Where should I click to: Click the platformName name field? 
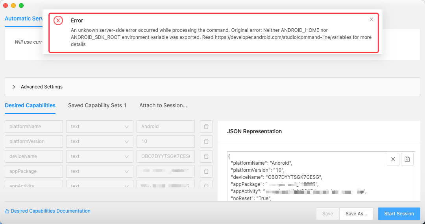coord(34,126)
